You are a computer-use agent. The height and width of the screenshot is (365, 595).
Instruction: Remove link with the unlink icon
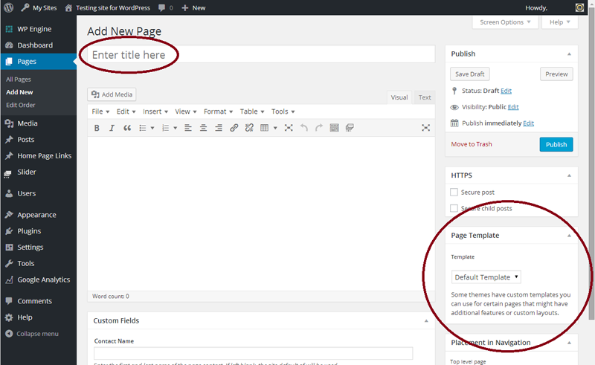tap(249, 128)
